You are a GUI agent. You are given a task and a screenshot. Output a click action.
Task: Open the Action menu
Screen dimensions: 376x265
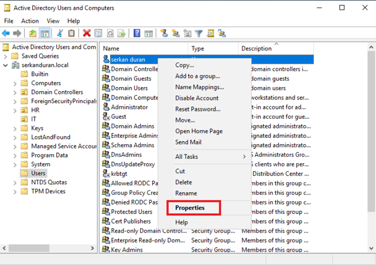(x=30, y=21)
